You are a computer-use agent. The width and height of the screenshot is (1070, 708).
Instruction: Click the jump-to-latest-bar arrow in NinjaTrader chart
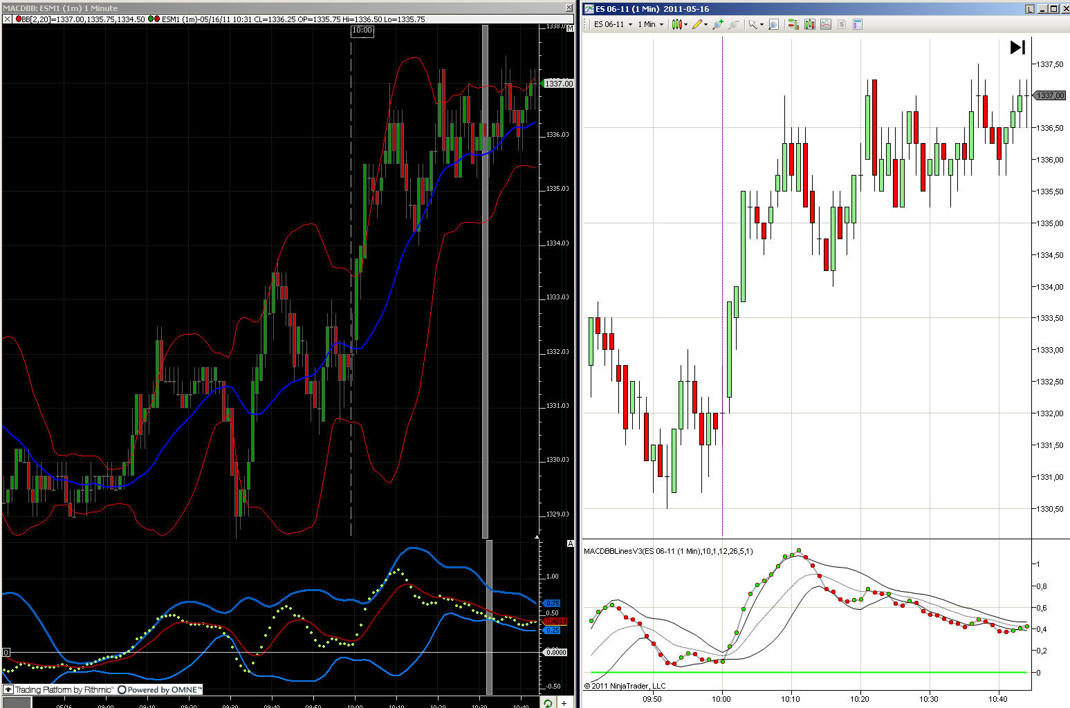[1017, 47]
